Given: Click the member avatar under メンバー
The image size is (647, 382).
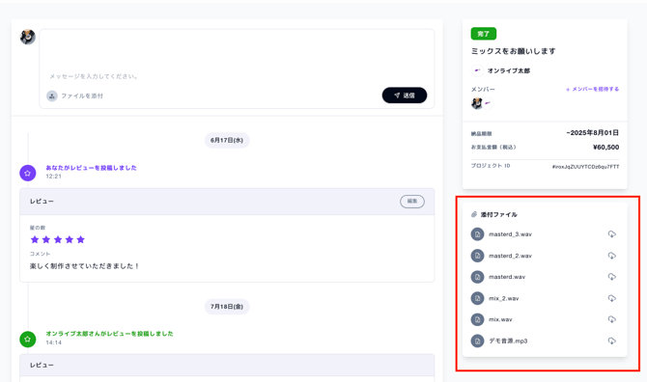Looking at the screenshot, I should 477,103.
